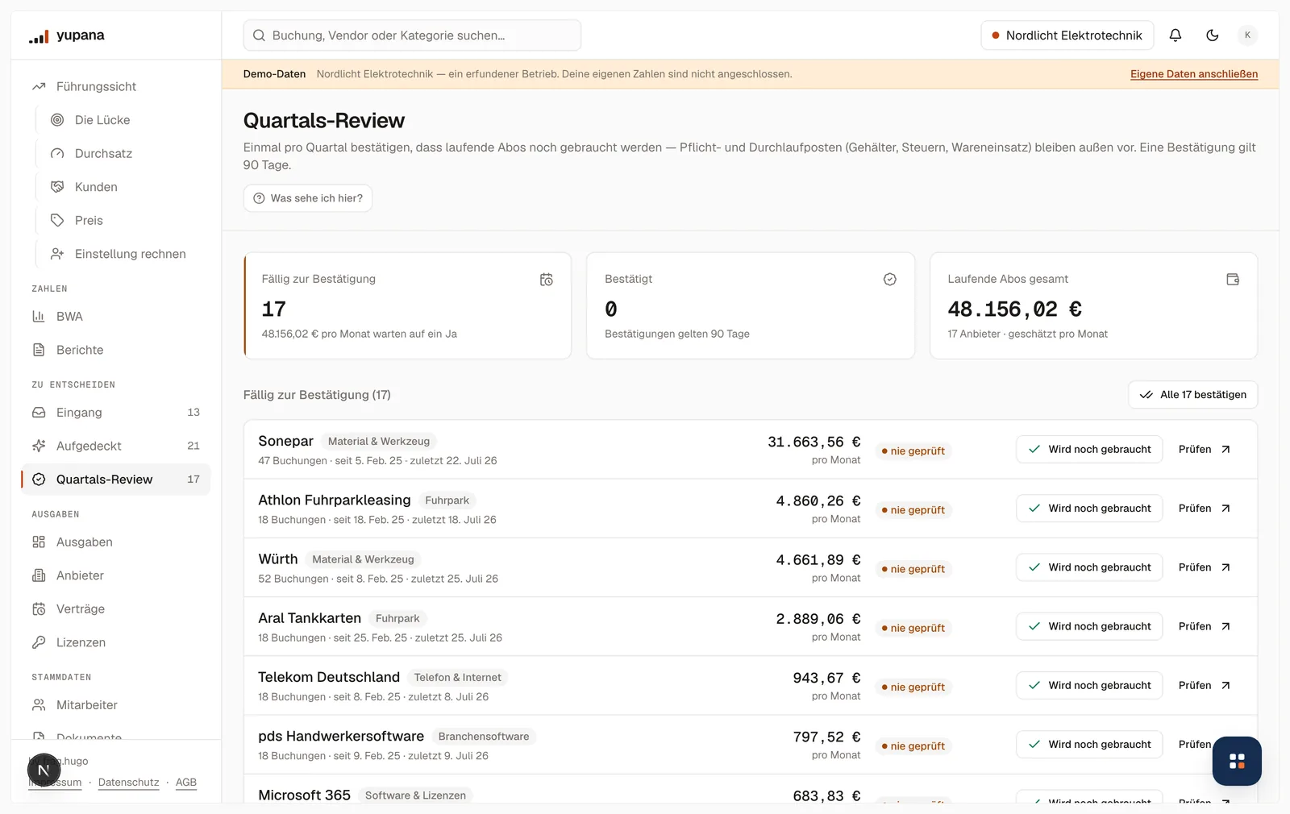The image size is (1290, 814).
Task: Confirm Athlon Fuhrparkleasing with Wird noch gebraucht
Action: [x=1089, y=509]
